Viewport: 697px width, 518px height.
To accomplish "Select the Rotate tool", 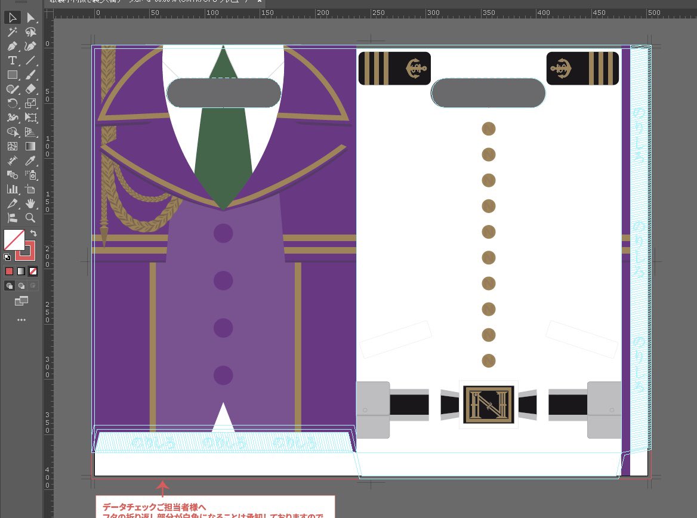I will tap(13, 103).
